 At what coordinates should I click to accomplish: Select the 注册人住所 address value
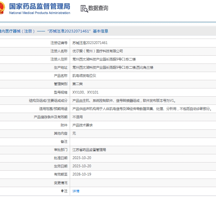point(104,59)
